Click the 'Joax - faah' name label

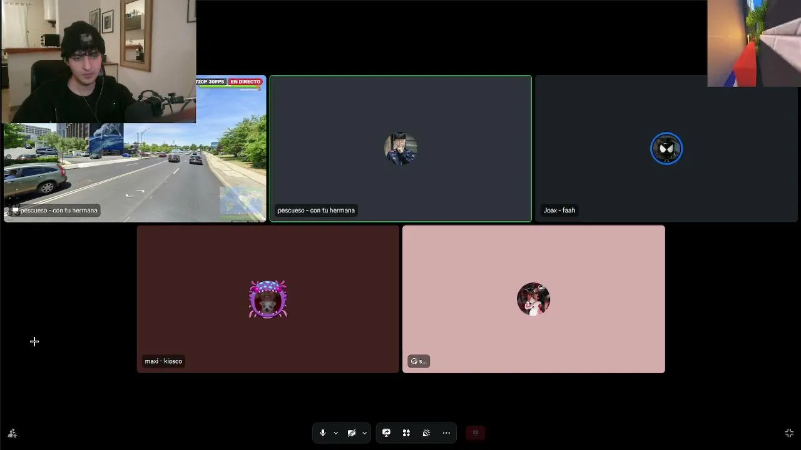(559, 211)
